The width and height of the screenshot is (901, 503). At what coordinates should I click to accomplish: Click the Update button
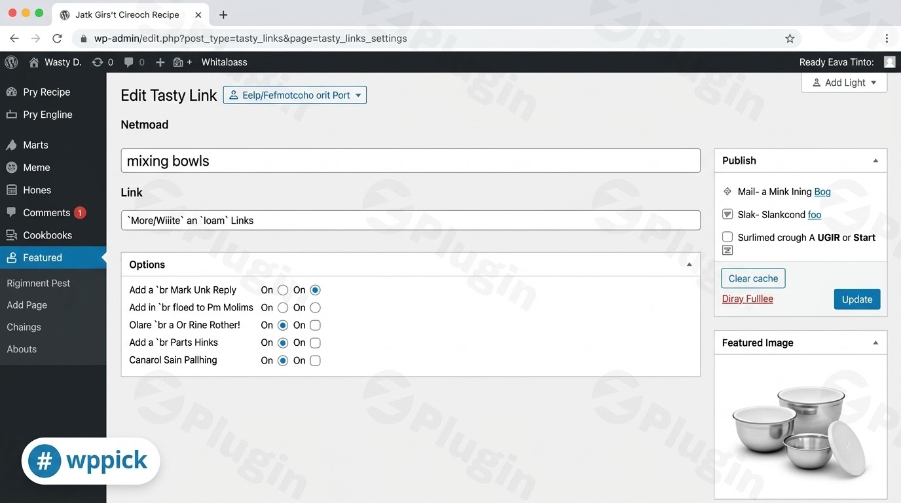(857, 299)
